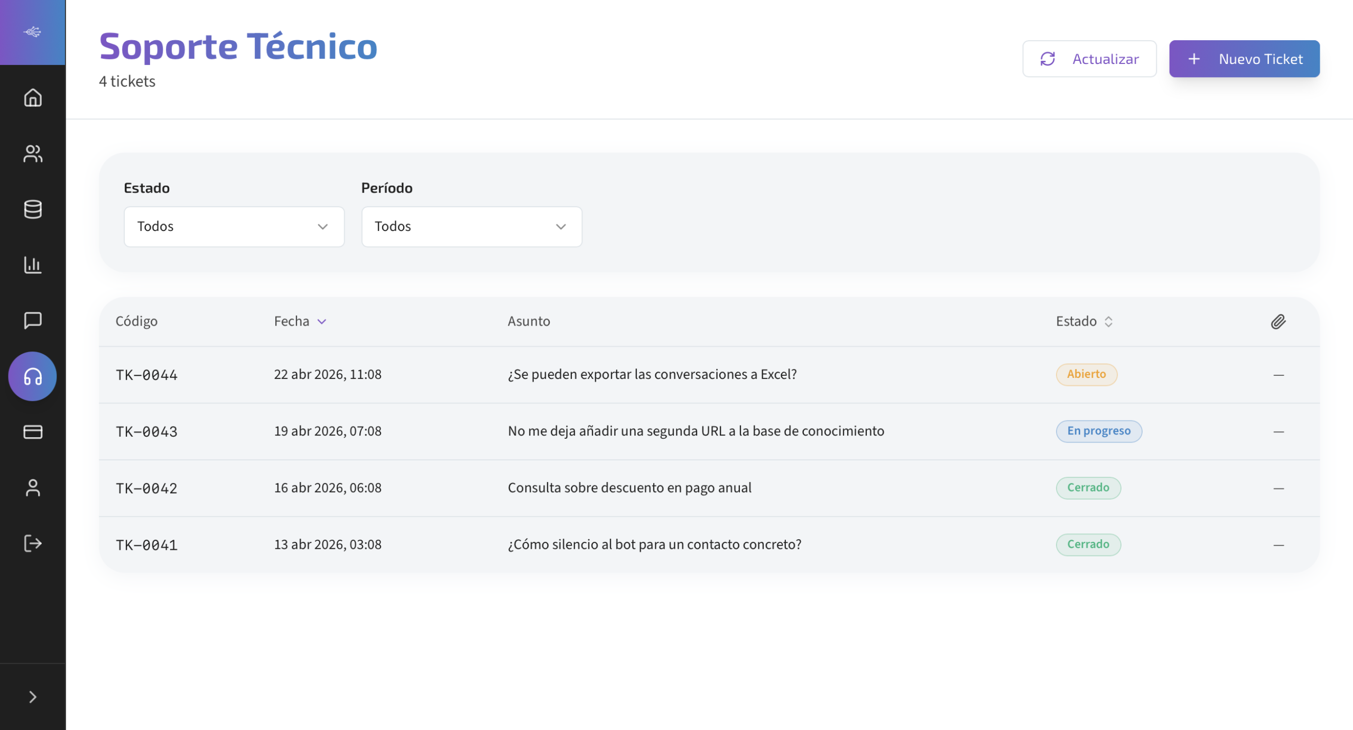Open the user profile icon in sidebar
1353x730 pixels.
pos(33,488)
